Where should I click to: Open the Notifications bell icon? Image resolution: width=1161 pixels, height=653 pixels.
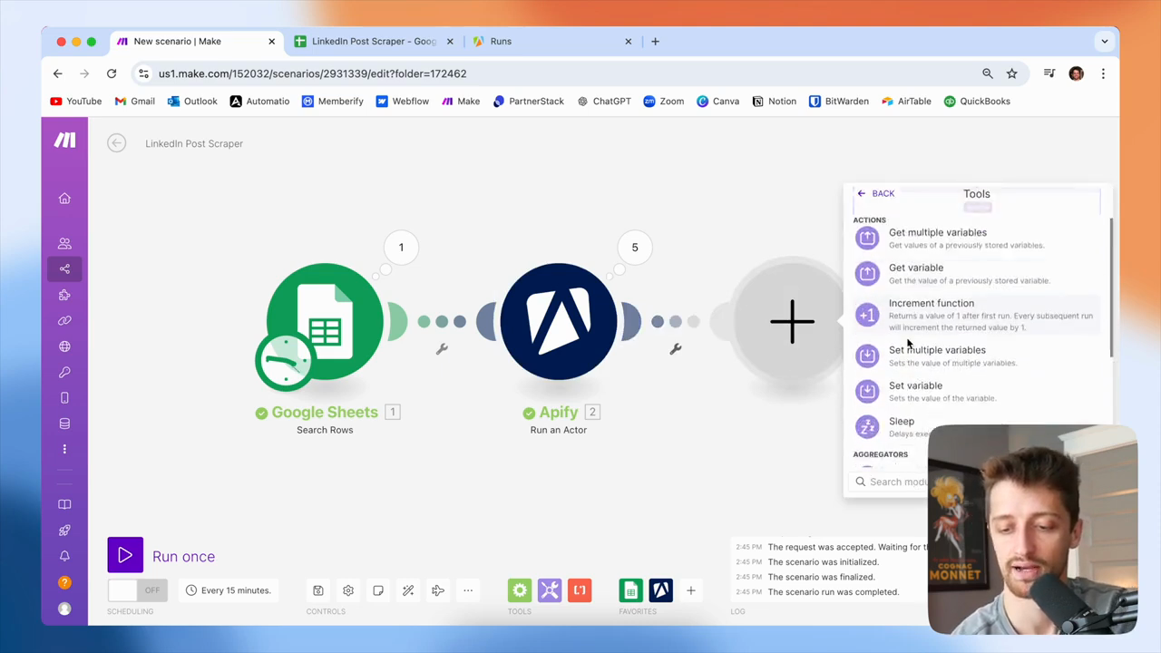tap(64, 556)
